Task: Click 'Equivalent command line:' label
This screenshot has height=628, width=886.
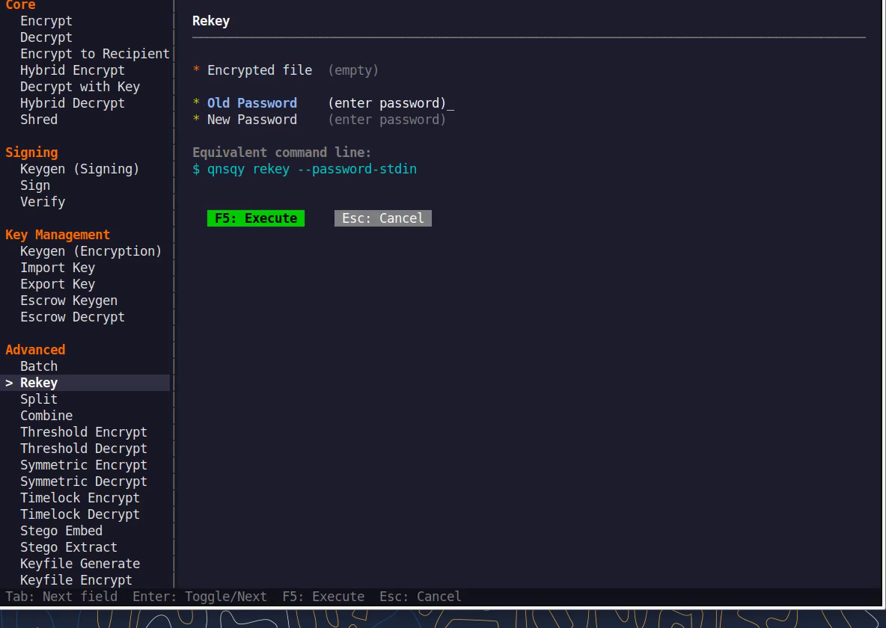Action: tap(282, 153)
